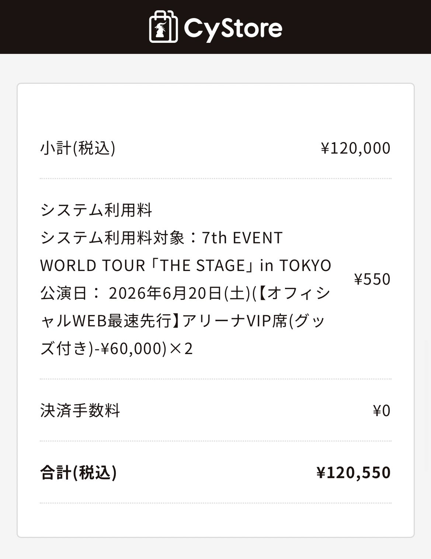Click the bold 合計(税込) total label

click(78, 472)
